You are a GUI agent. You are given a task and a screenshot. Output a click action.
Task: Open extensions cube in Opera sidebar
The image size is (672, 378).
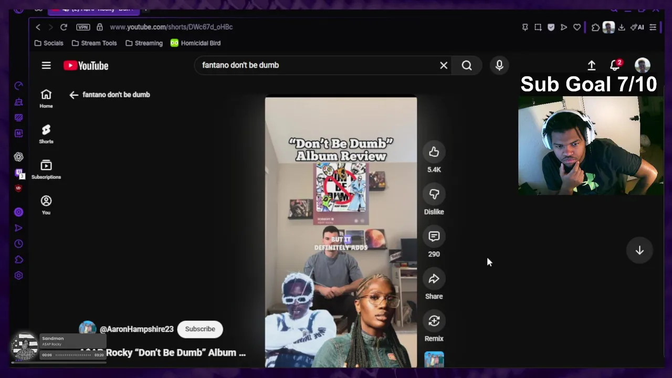(x=19, y=259)
